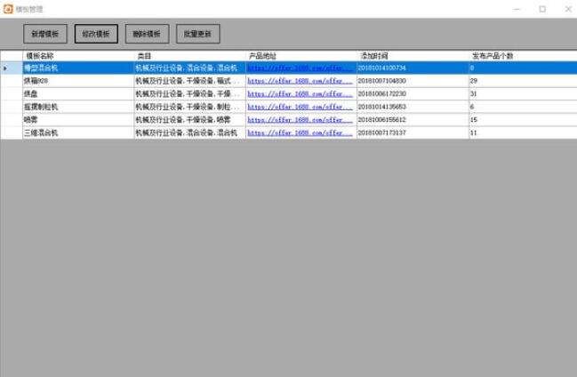Viewport: 577px width, 377px height.
Task: Click the timestamp 20181007104830 cell
Action: click(413, 81)
